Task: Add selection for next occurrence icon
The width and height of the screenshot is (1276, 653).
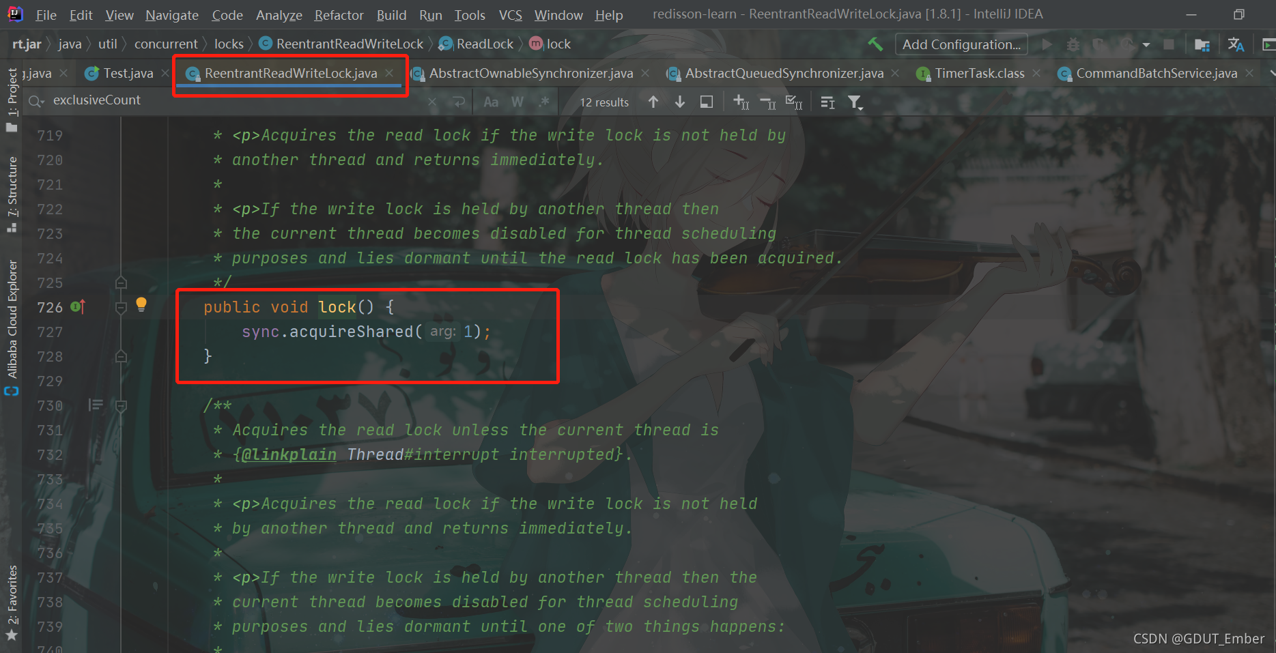Action: 741,102
